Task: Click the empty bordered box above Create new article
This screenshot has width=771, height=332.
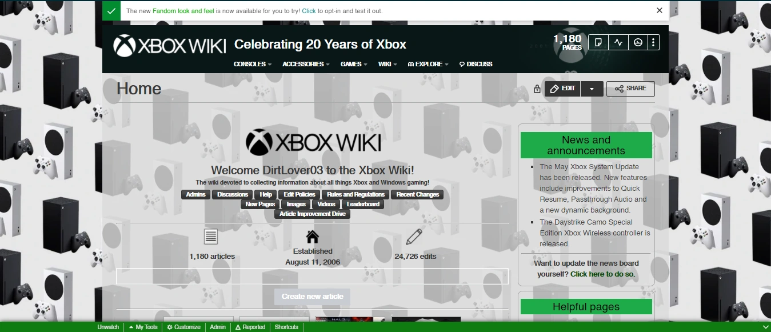Action: pos(312,276)
